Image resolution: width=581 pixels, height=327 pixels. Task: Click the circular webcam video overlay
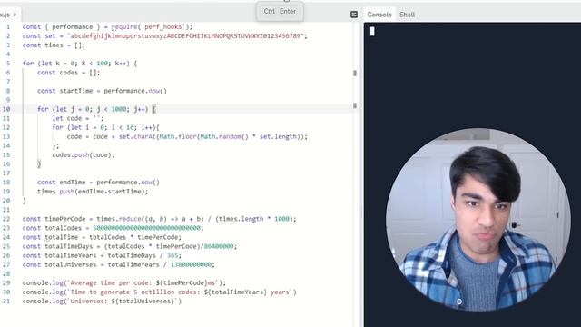(x=478, y=220)
